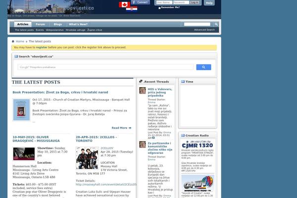Click the navbar search text field

click(x=197, y=24)
